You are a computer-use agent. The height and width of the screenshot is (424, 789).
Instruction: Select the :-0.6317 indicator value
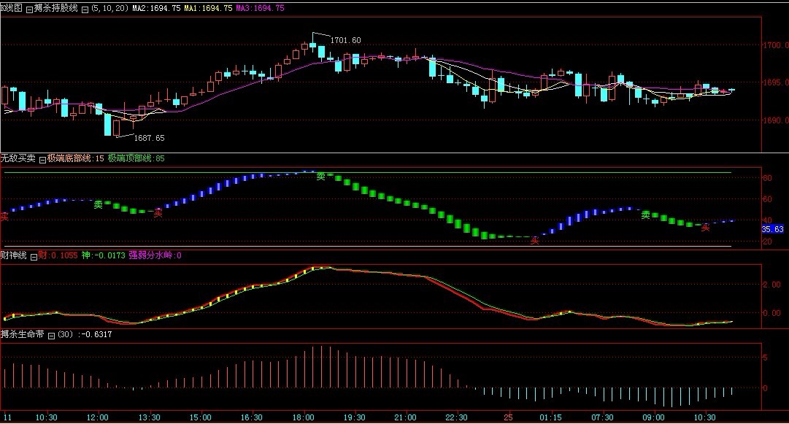pos(94,334)
